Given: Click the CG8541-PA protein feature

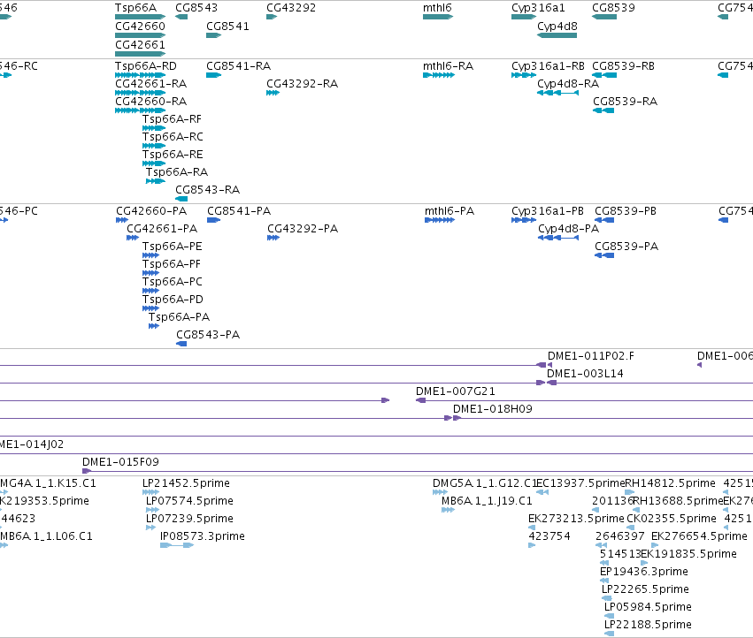Looking at the screenshot, I should [x=214, y=220].
